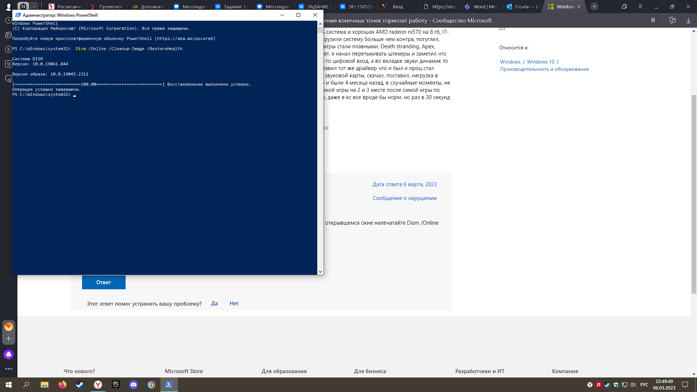Bookmark this page via bookmark icon
The height and width of the screenshot is (392, 697).
(653, 20)
